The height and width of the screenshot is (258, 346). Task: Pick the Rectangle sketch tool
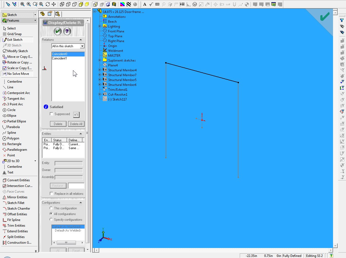click(x=14, y=144)
